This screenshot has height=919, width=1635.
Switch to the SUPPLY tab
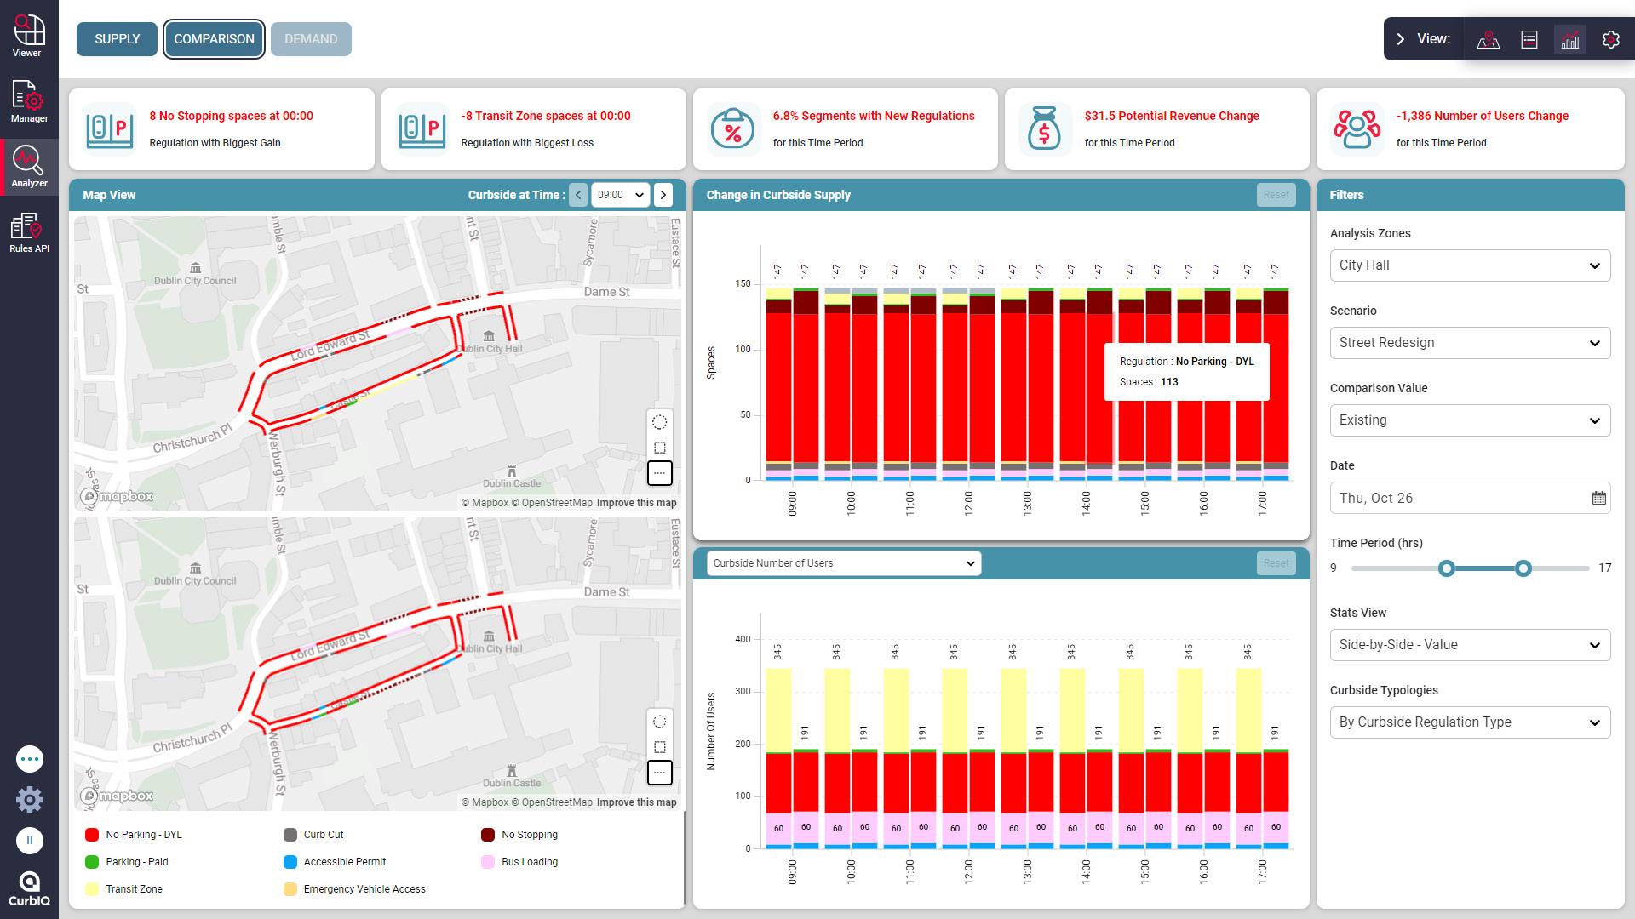pyautogui.click(x=117, y=39)
